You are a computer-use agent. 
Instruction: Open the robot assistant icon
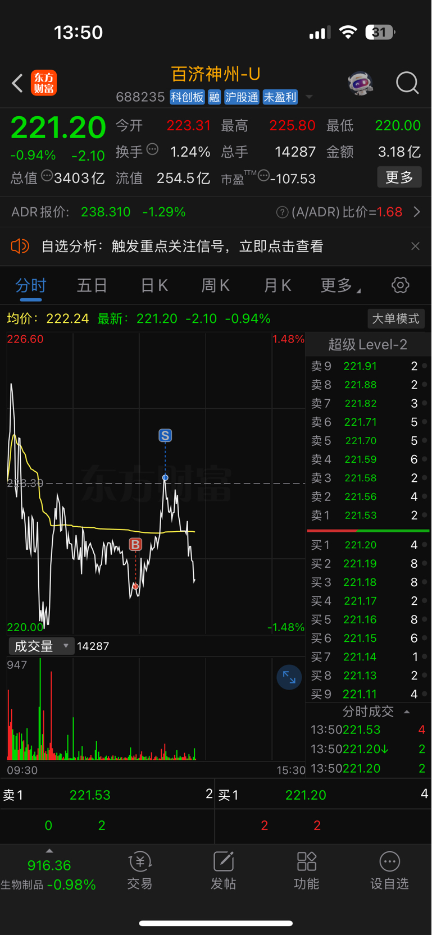(360, 83)
